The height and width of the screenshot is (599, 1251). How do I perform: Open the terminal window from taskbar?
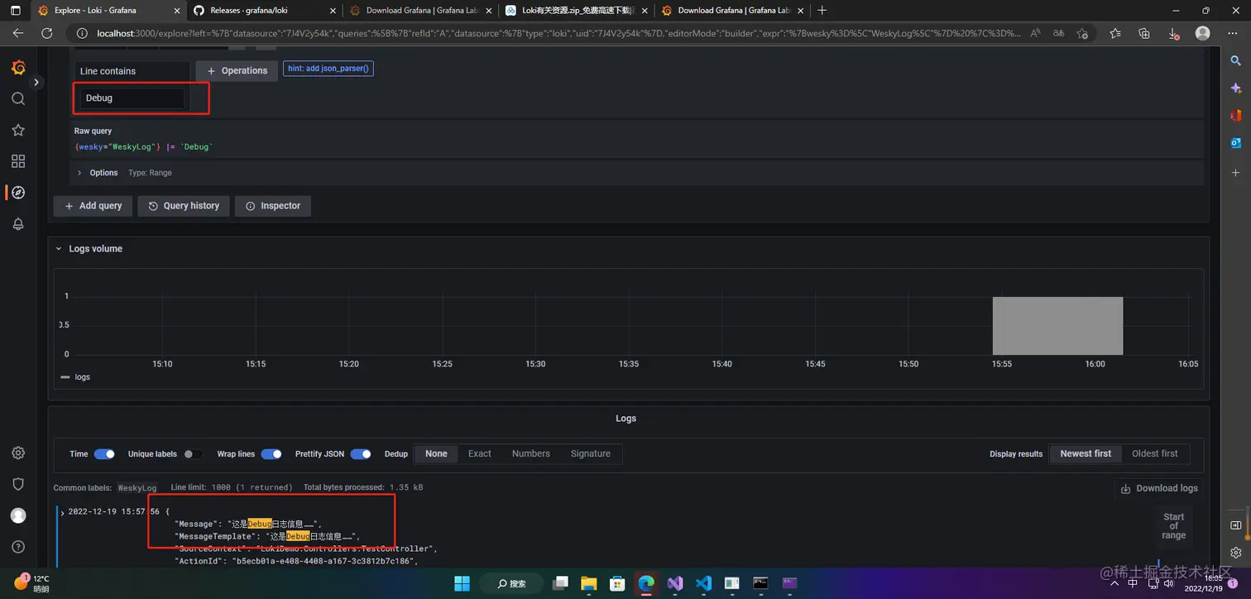(x=761, y=582)
